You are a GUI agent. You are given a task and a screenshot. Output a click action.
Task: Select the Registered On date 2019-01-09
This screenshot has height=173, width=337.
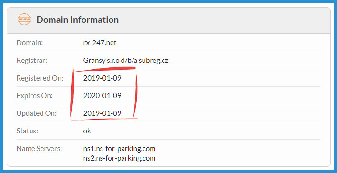[102, 78]
